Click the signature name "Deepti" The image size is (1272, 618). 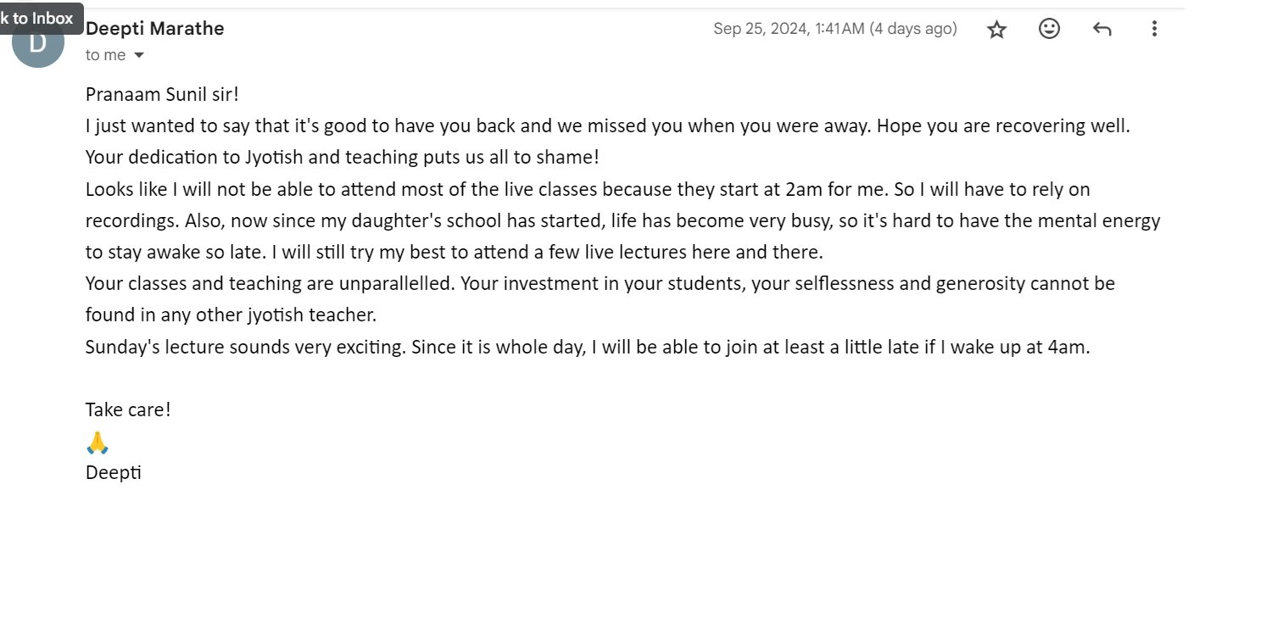pos(114,472)
